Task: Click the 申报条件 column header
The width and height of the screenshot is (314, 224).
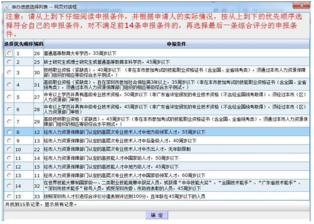Action: pyautogui.click(x=177, y=44)
